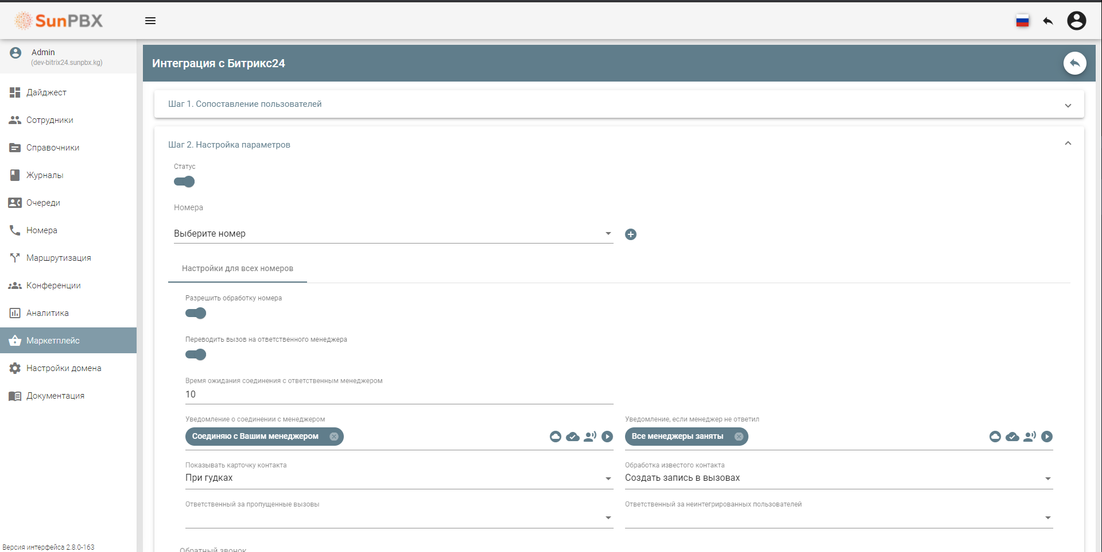Play the manager-not-answered notification audio
This screenshot has height=552, width=1102.
pyautogui.click(x=1047, y=437)
